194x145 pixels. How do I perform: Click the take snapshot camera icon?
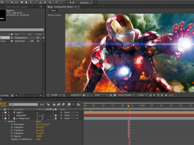(x=84, y=95)
